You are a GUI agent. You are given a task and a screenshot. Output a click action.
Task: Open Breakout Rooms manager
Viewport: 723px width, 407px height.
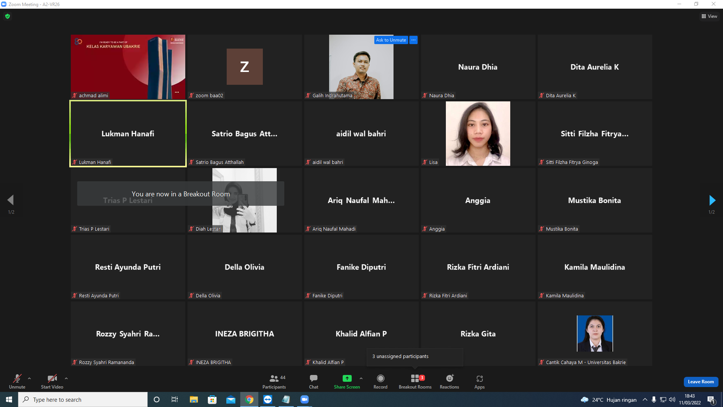tap(415, 381)
